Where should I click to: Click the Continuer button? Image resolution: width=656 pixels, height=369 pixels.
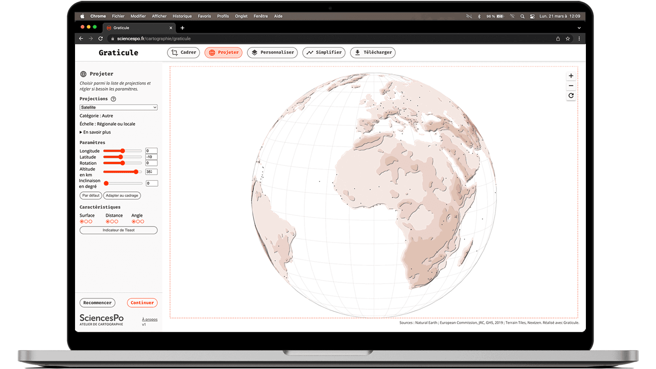pyautogui.click(x=142, y=303)
